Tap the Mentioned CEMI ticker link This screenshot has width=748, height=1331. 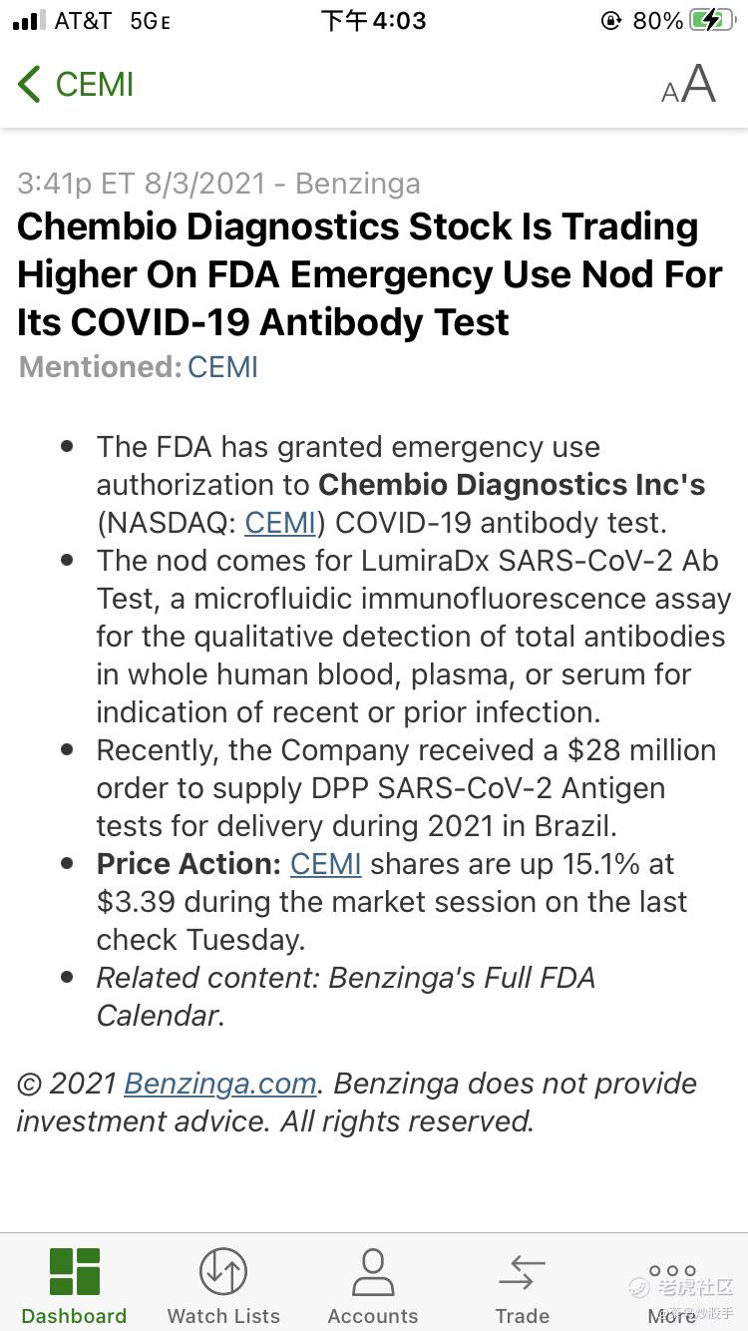(222, 367)
